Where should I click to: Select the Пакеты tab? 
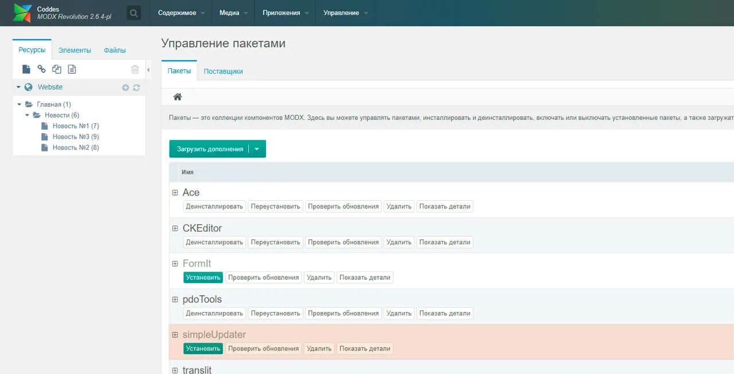pyautogui.click(x=179, y=71)
